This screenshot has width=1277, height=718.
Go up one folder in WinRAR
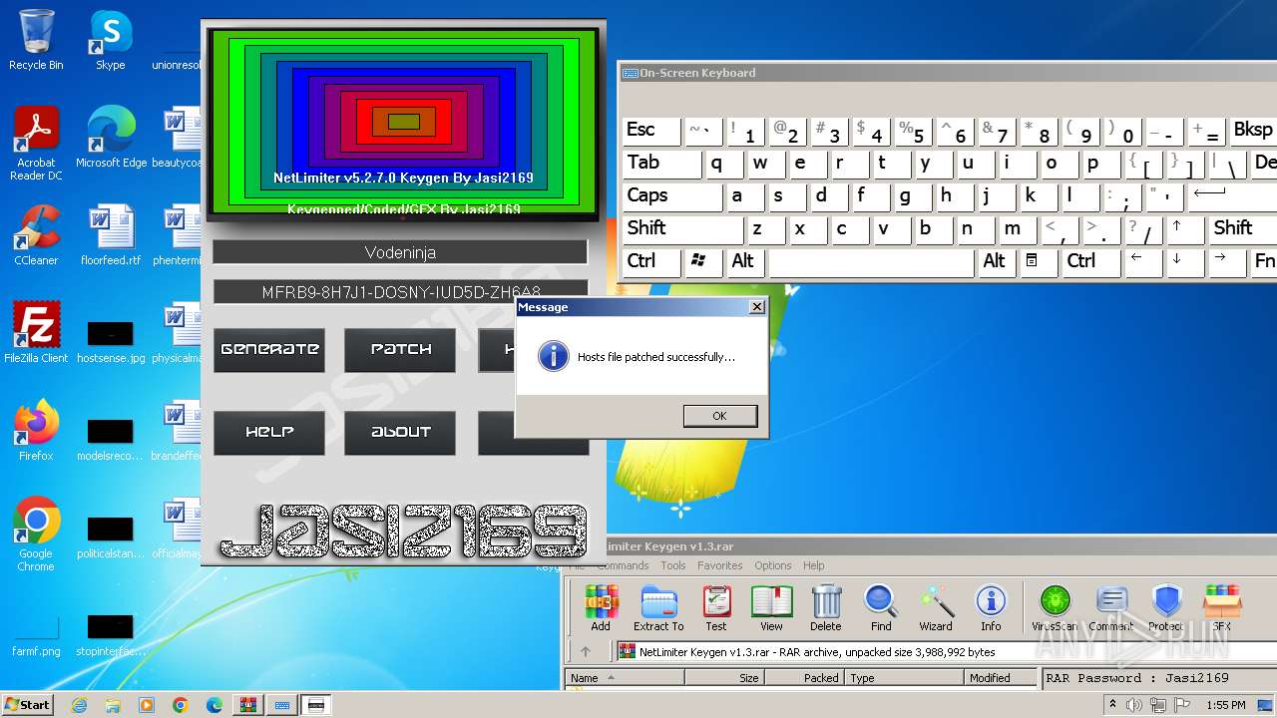tap(586, 652)
